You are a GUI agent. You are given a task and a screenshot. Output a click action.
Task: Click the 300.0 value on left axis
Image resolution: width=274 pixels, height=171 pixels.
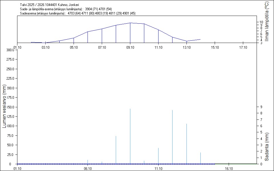click(x=10, y=50)
